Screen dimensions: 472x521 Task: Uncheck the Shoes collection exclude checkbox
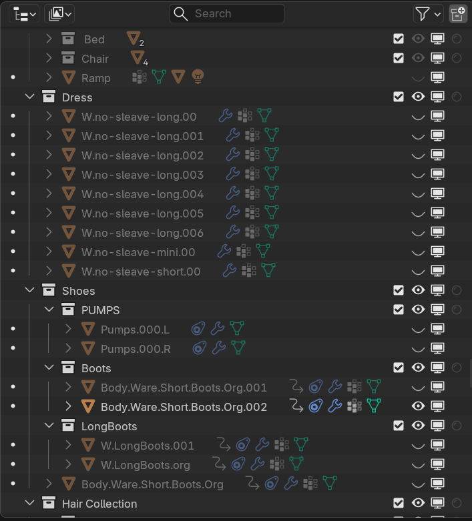pyautogui.click(x=399, y=291)
